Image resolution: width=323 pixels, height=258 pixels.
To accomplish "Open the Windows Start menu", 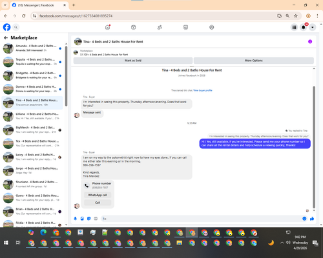I will (x=6, y=243).
